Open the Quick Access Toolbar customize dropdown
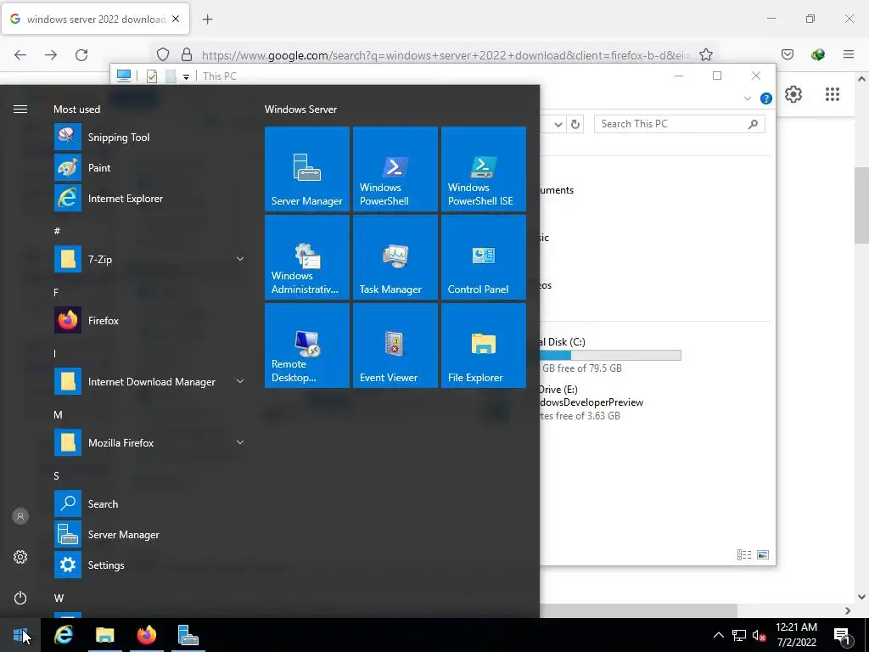This screenshot has width=869, height=652. (186, 77)
